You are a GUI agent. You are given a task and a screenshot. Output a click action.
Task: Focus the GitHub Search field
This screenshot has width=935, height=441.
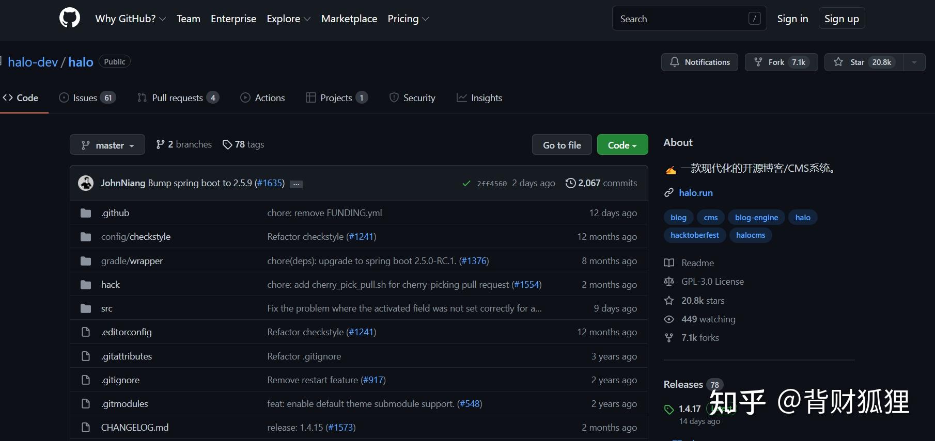pyautogui.click(x=689, y=19)
